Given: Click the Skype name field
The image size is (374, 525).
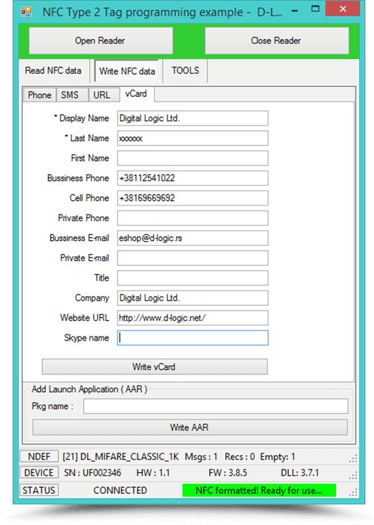Looking at the screenshot, I should 193,337.
